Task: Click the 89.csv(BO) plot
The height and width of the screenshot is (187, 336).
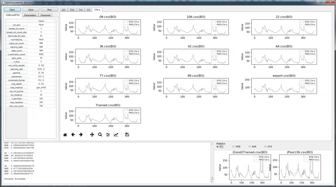Action: (x=196, y=86)
